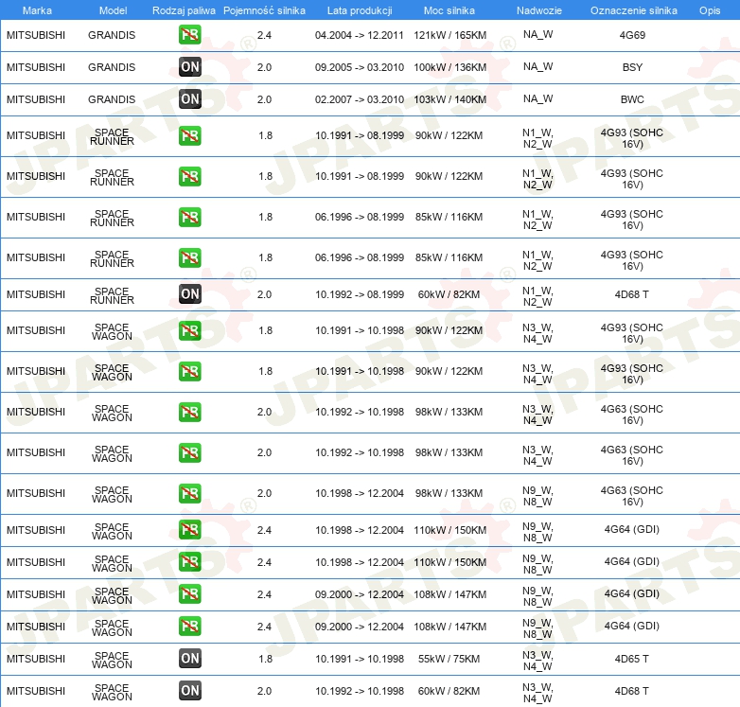Click SPACE RUNNER model in the 4D68 T row
The width and height of the screenshot is (740, 707).
112,295
